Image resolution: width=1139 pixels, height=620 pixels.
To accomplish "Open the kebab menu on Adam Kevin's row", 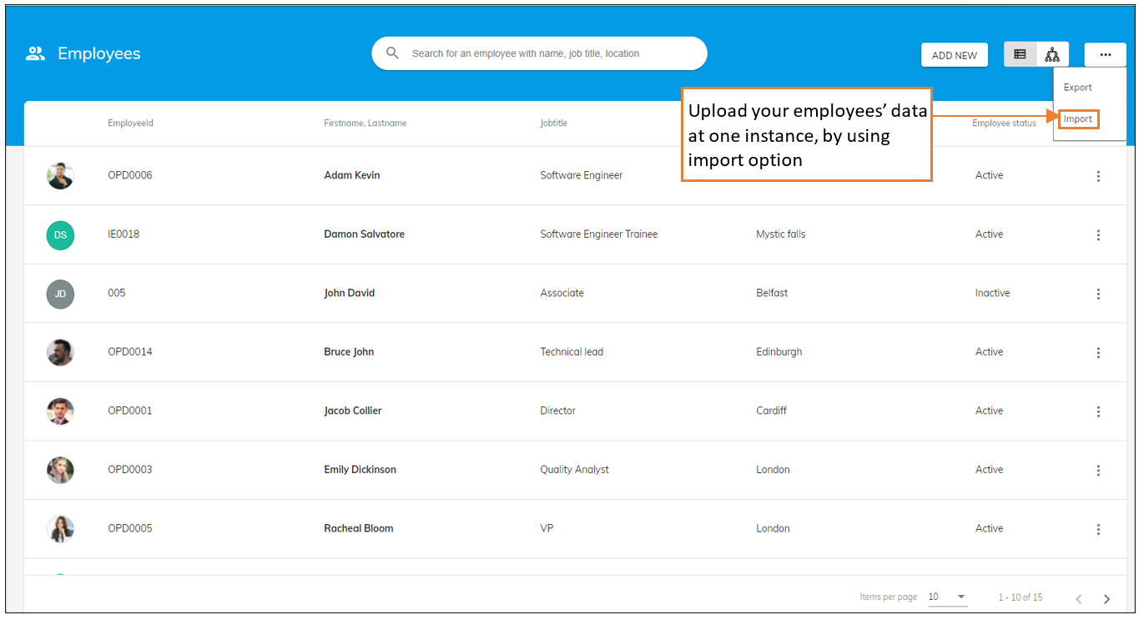I will tap(1098, 175).
